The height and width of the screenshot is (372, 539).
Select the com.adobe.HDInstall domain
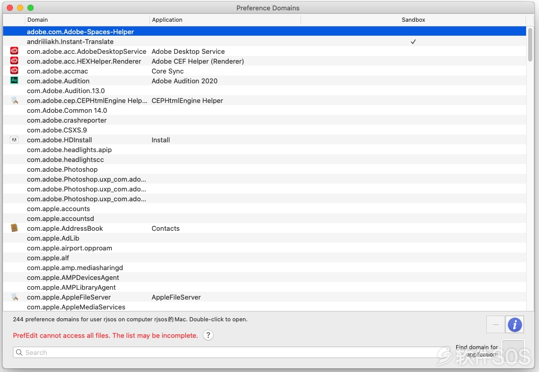pos(59,140)
